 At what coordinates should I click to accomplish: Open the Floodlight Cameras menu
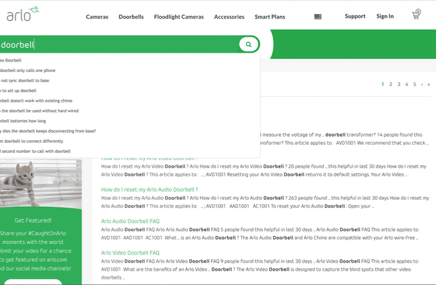click(179, 17)
